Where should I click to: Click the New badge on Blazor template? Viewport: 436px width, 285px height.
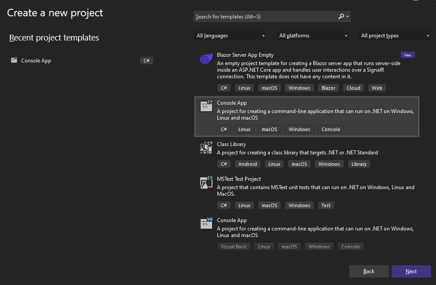click(407, 55)
